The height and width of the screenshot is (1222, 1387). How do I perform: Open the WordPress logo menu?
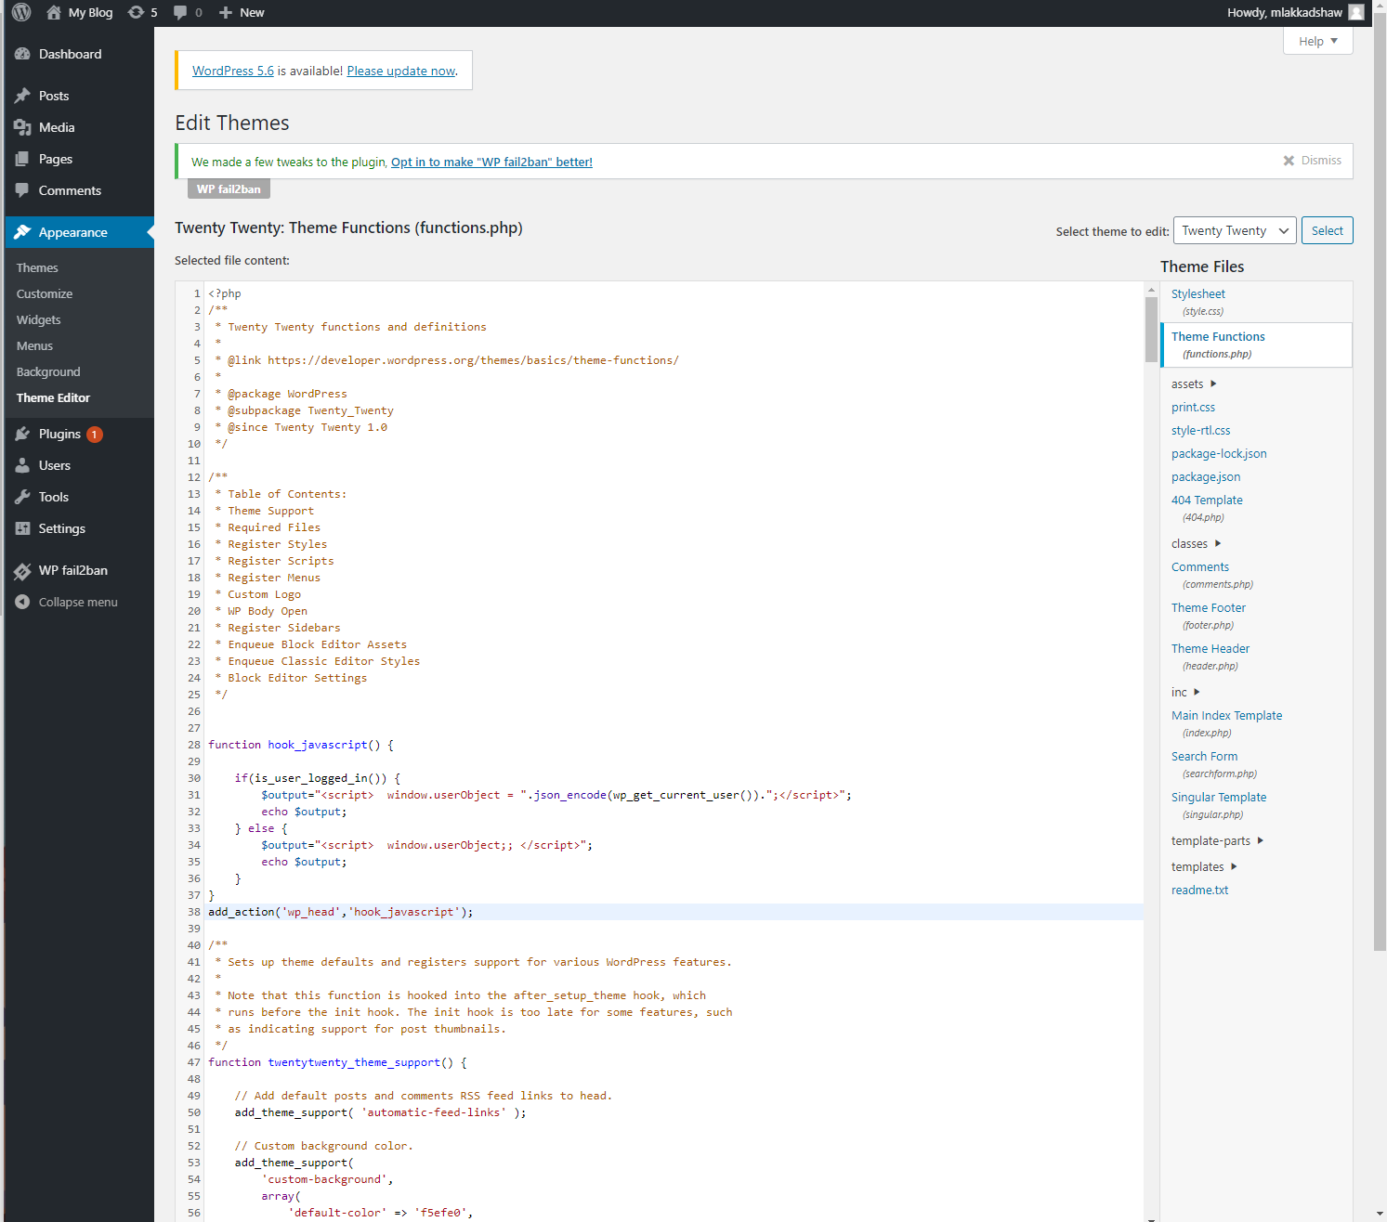coord(21,13)
